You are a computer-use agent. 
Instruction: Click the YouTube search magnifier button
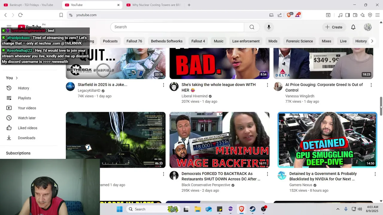tap(252, 27)
